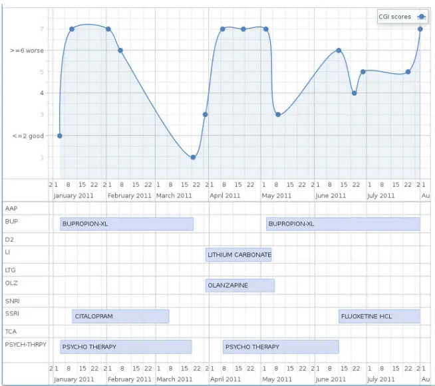Select the OLANZAPINE treatment bar

[240, 286]
